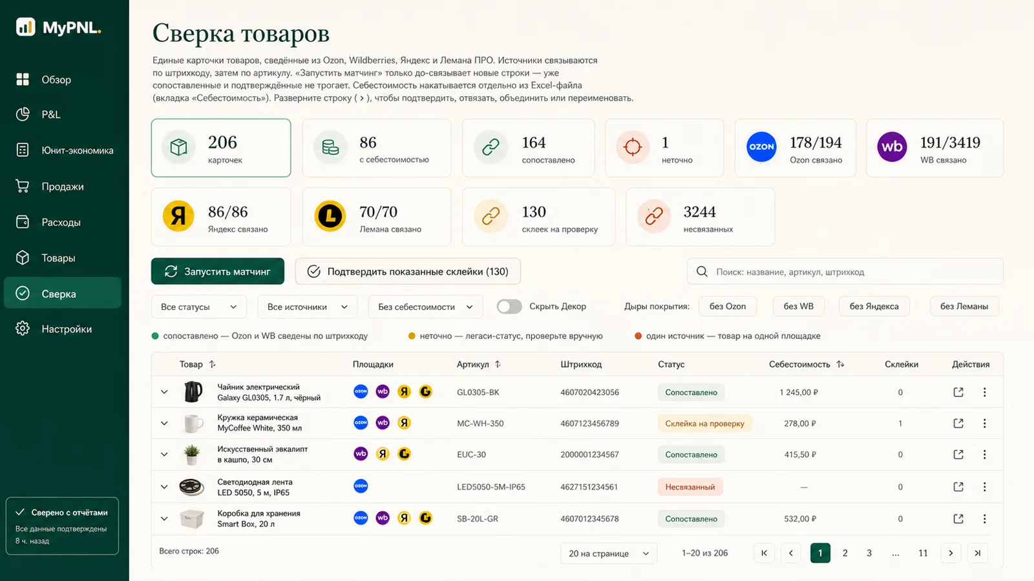Viewport: 1034px width, 581px height.
Task: Open Юнит-экономика from the sidebar
Action: [62, 150]
